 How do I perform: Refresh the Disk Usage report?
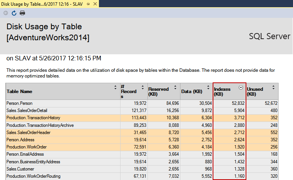point(14,13)
